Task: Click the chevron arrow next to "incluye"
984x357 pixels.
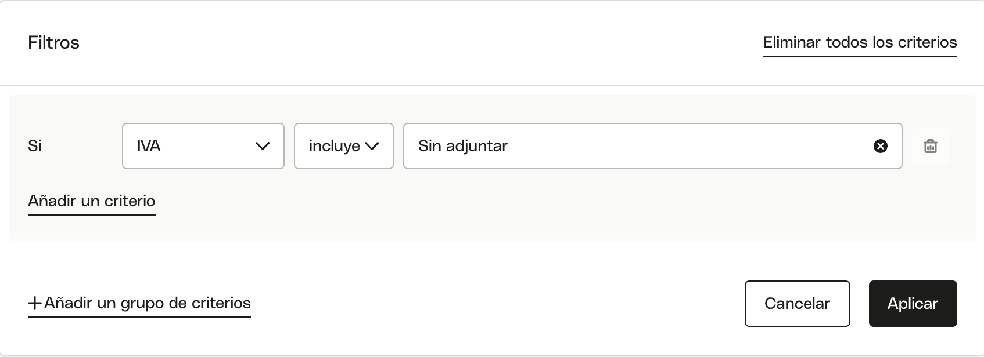Action: pos(372,146)
